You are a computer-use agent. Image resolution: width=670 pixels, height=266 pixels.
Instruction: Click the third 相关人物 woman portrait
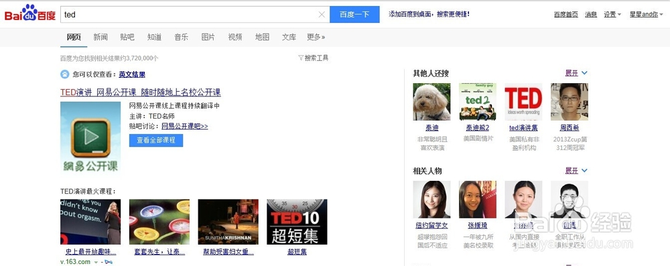click(x=523, y=199)
